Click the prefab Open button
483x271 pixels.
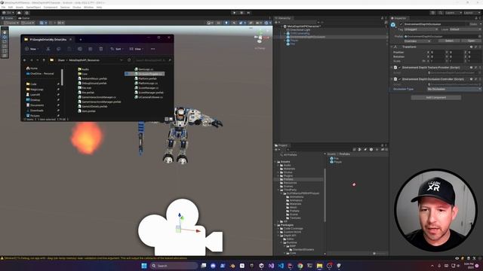tap(471, 41)
